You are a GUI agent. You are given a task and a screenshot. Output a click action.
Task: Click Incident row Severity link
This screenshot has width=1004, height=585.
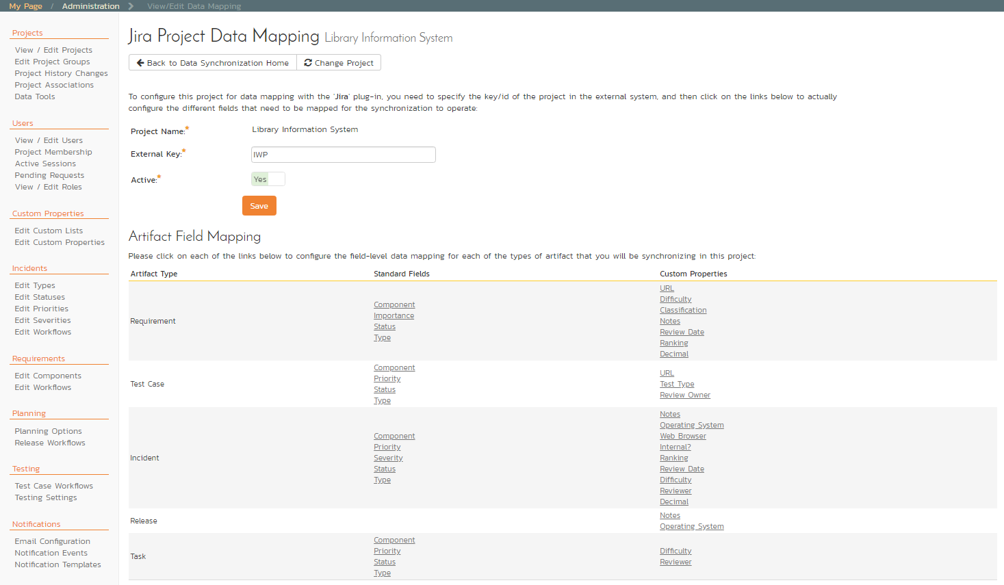tap(388, 458)
